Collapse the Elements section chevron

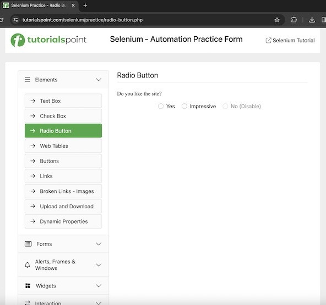pyautogui.click(x=99, y=80)
